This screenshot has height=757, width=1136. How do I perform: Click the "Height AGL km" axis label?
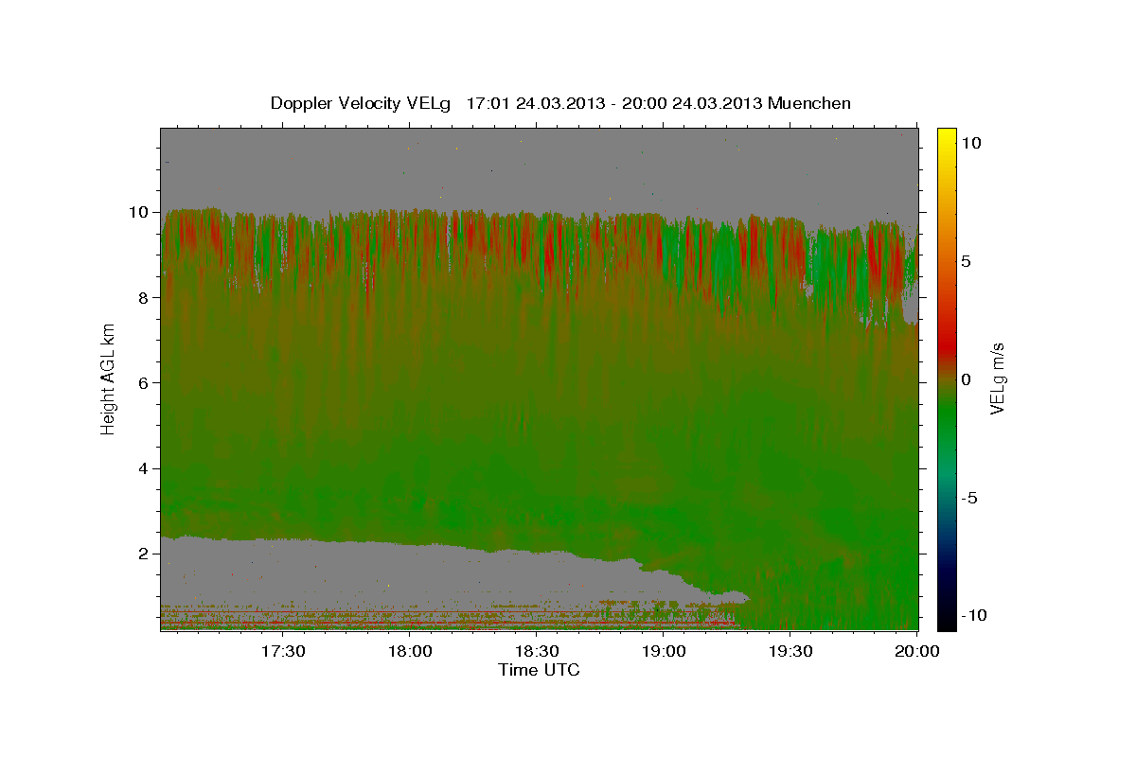[109, 378]
